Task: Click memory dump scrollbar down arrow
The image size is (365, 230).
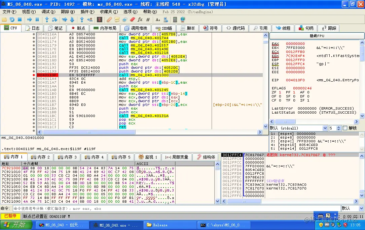Action: tap(217, 201)
